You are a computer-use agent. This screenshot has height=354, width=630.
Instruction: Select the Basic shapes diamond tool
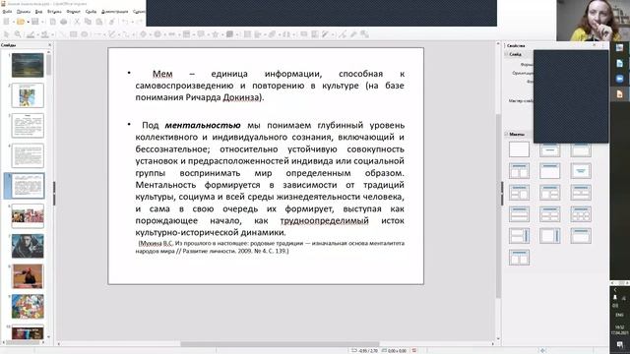tap(143, 34)
